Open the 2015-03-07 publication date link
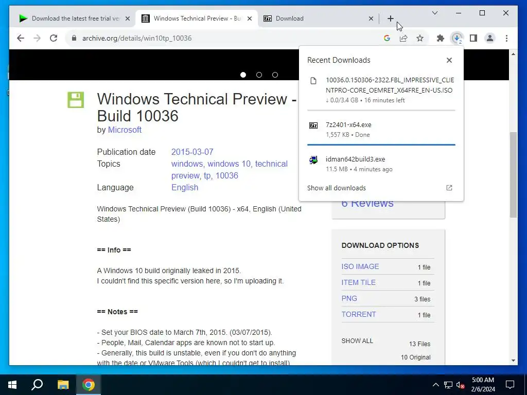The width and height of the screenshot is (527, 395). pos(192,152)
